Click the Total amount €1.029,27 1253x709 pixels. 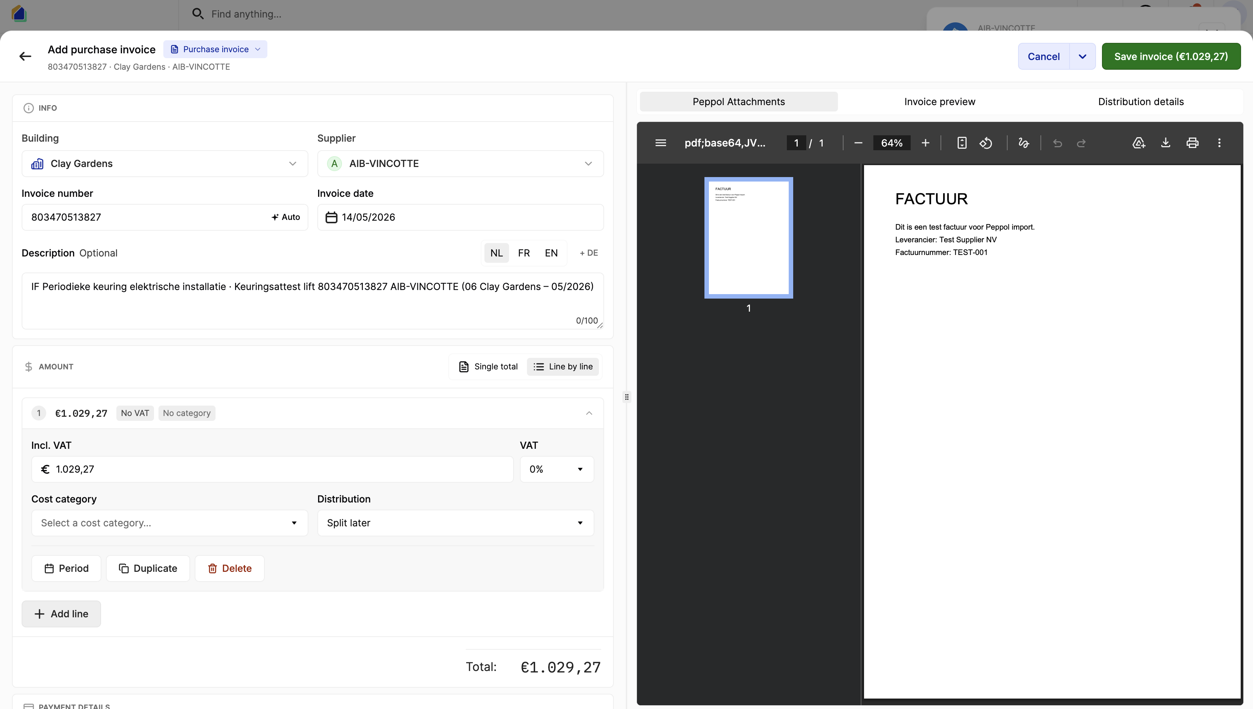click(x=561, y=667)
